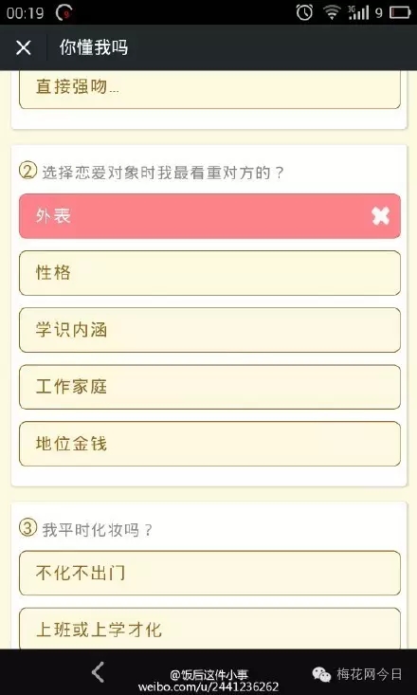Pick the 不化不出门 option

[209, 573]
